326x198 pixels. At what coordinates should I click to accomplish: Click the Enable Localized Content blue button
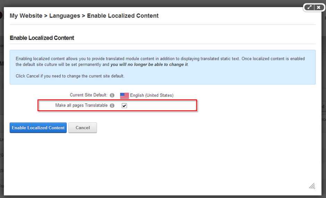coord(38,128)
